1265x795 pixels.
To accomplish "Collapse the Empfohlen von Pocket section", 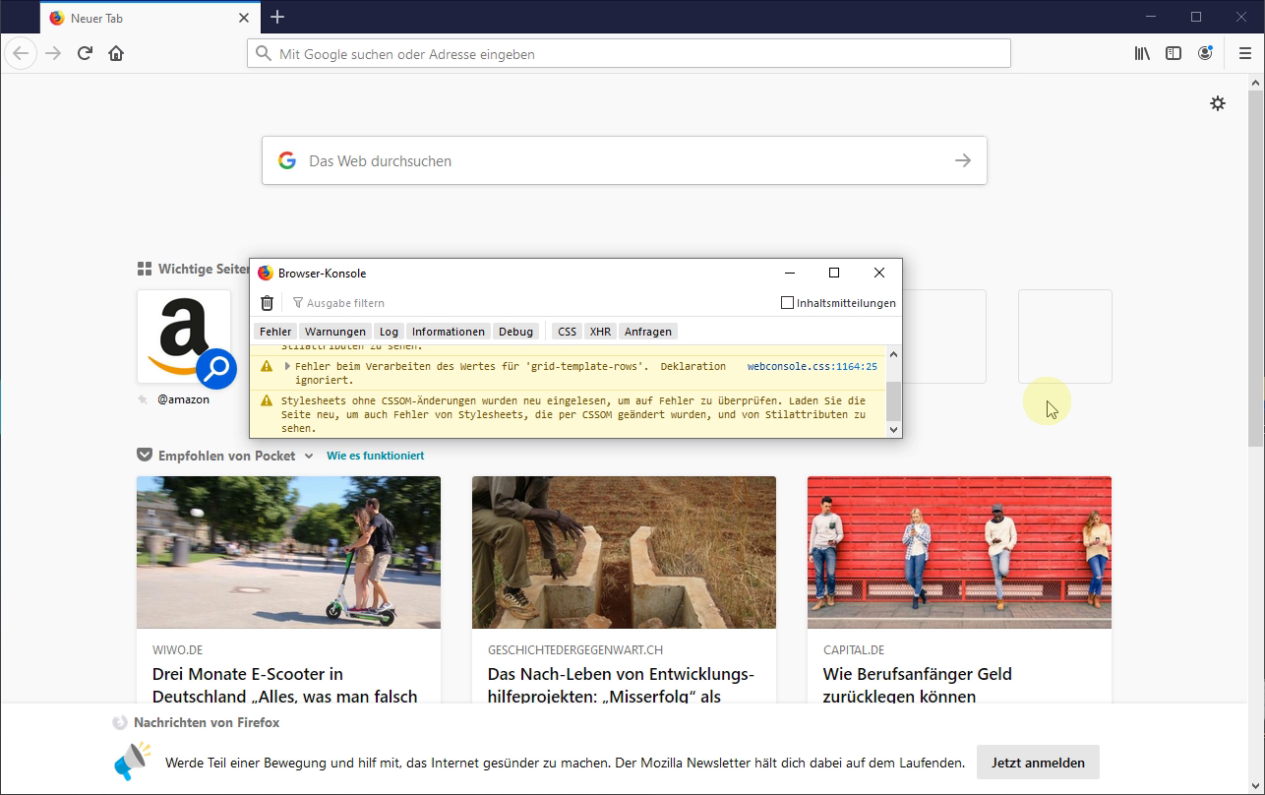I will tap(309, 456).
